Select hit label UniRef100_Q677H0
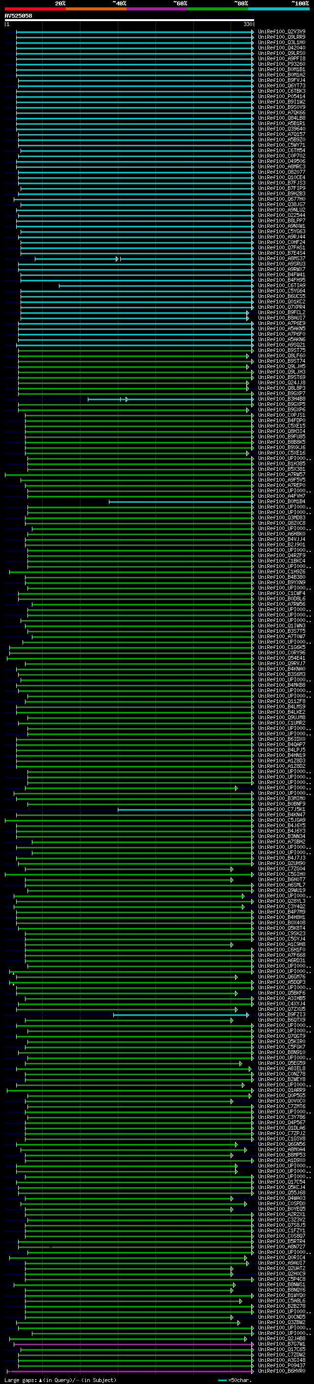This screenshot has height=1384, width=314. 282,199
